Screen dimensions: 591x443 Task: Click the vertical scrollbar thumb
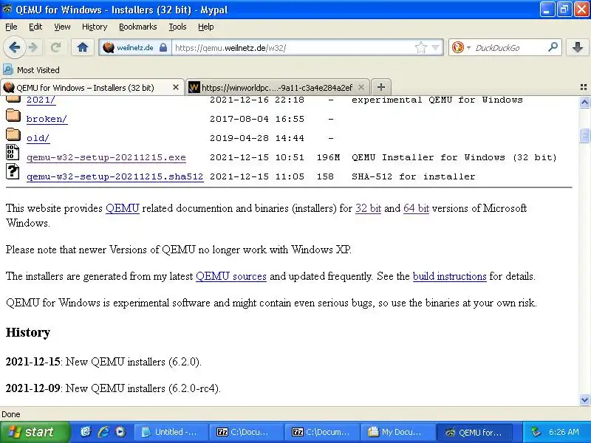(584, 136)
